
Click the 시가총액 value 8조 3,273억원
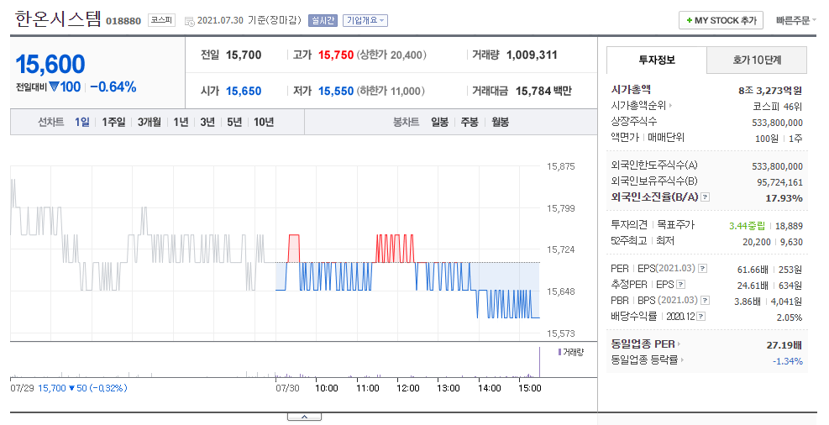coord(770,91)
